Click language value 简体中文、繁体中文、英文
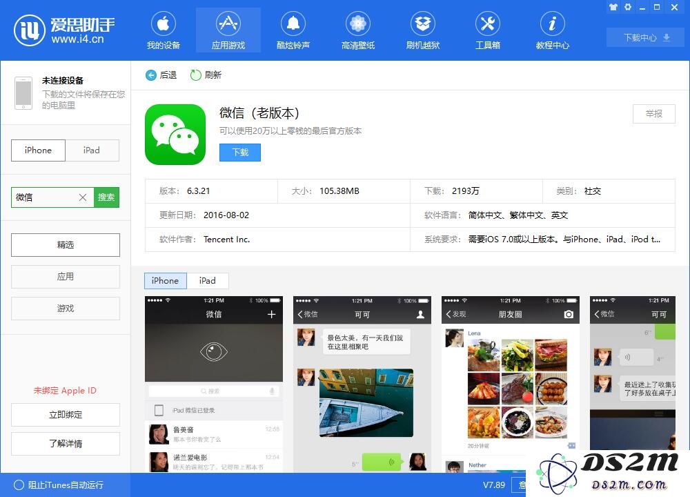The image size is (690, 497). pyautogui.click(x=518, y=215)
